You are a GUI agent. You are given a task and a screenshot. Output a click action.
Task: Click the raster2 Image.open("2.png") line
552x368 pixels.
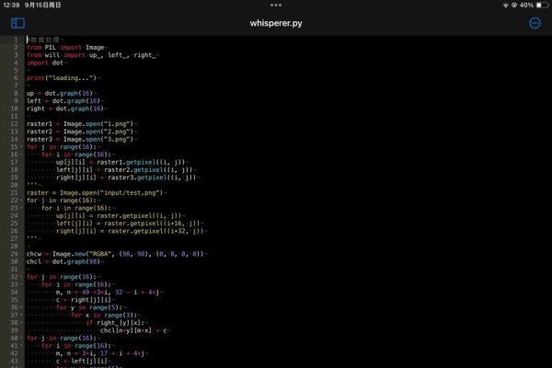[82, 132]
